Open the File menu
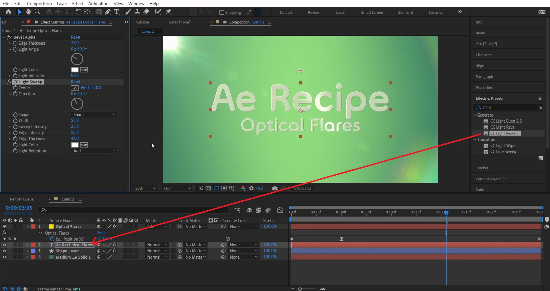Image resolution: width=550 pixels, height=291 pixels. (x=6, y=3)
